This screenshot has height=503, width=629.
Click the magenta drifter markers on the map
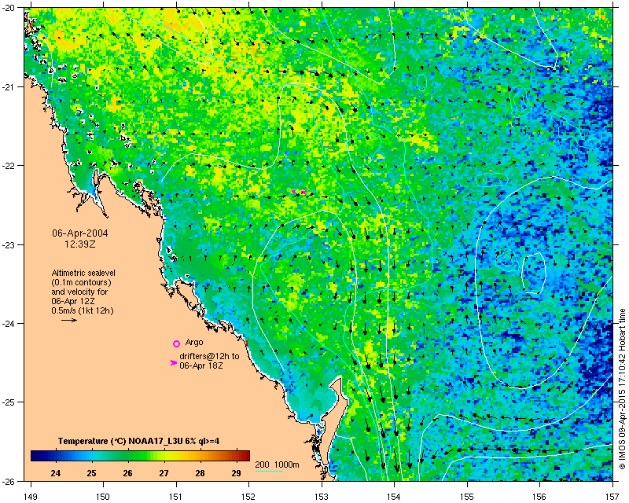[300, 192]
